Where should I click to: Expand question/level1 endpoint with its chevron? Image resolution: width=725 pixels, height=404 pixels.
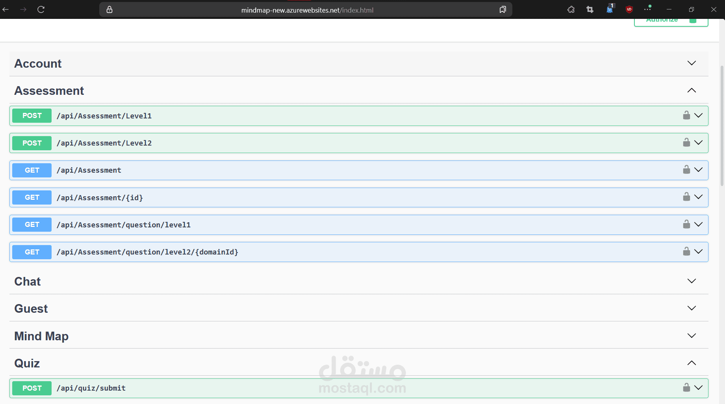click(698, 224)
